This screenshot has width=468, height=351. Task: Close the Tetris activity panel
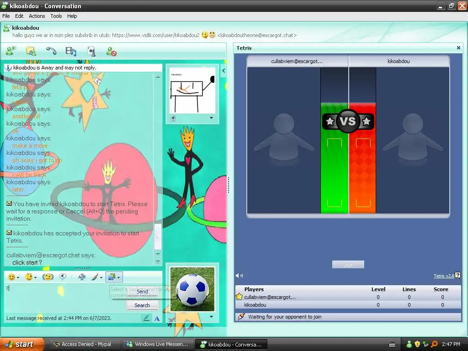click(x=458, y=48)
